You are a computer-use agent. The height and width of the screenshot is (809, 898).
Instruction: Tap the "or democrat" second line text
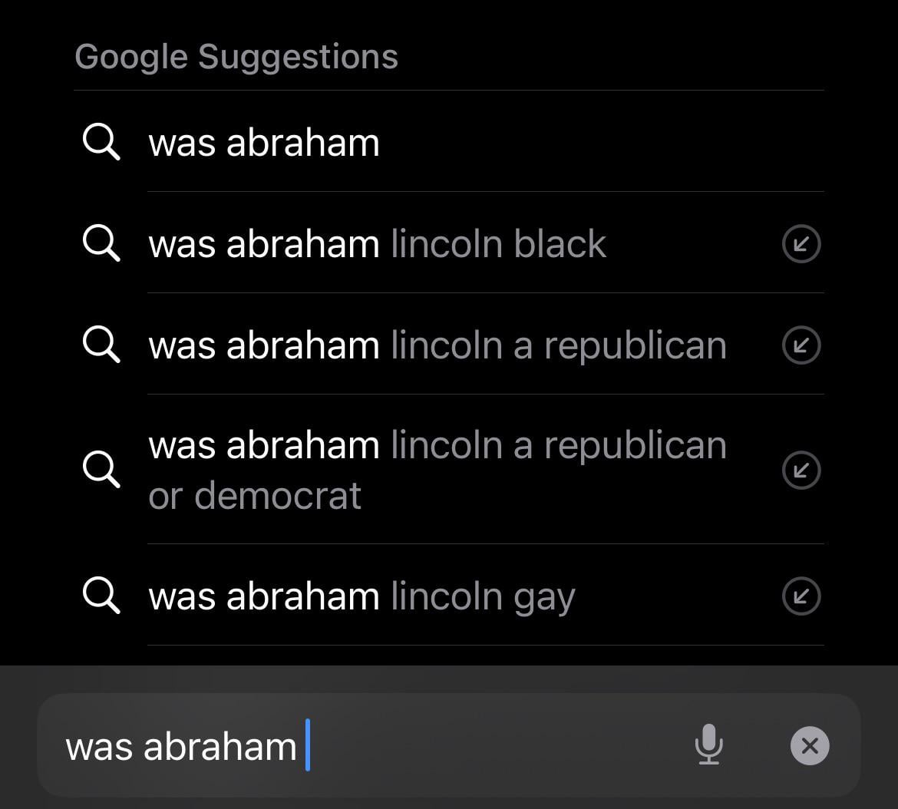coord(255,496)
